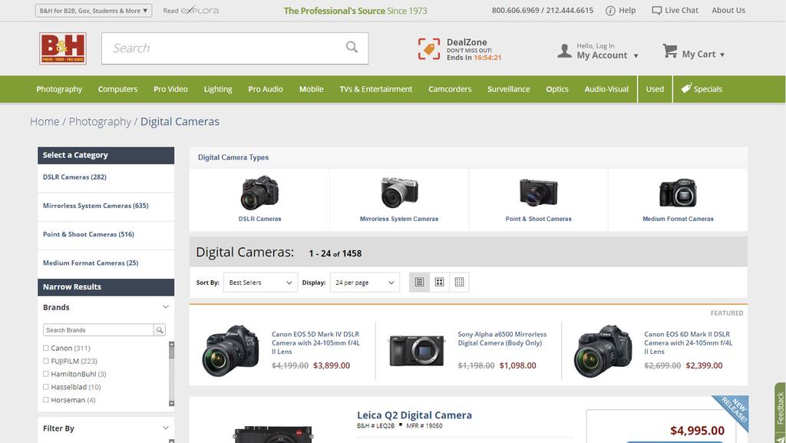Check the HamiltonBuhl brand checkbox
This screenshot has height=443, width=786.
pyautogui.click(x=46, y=374)
